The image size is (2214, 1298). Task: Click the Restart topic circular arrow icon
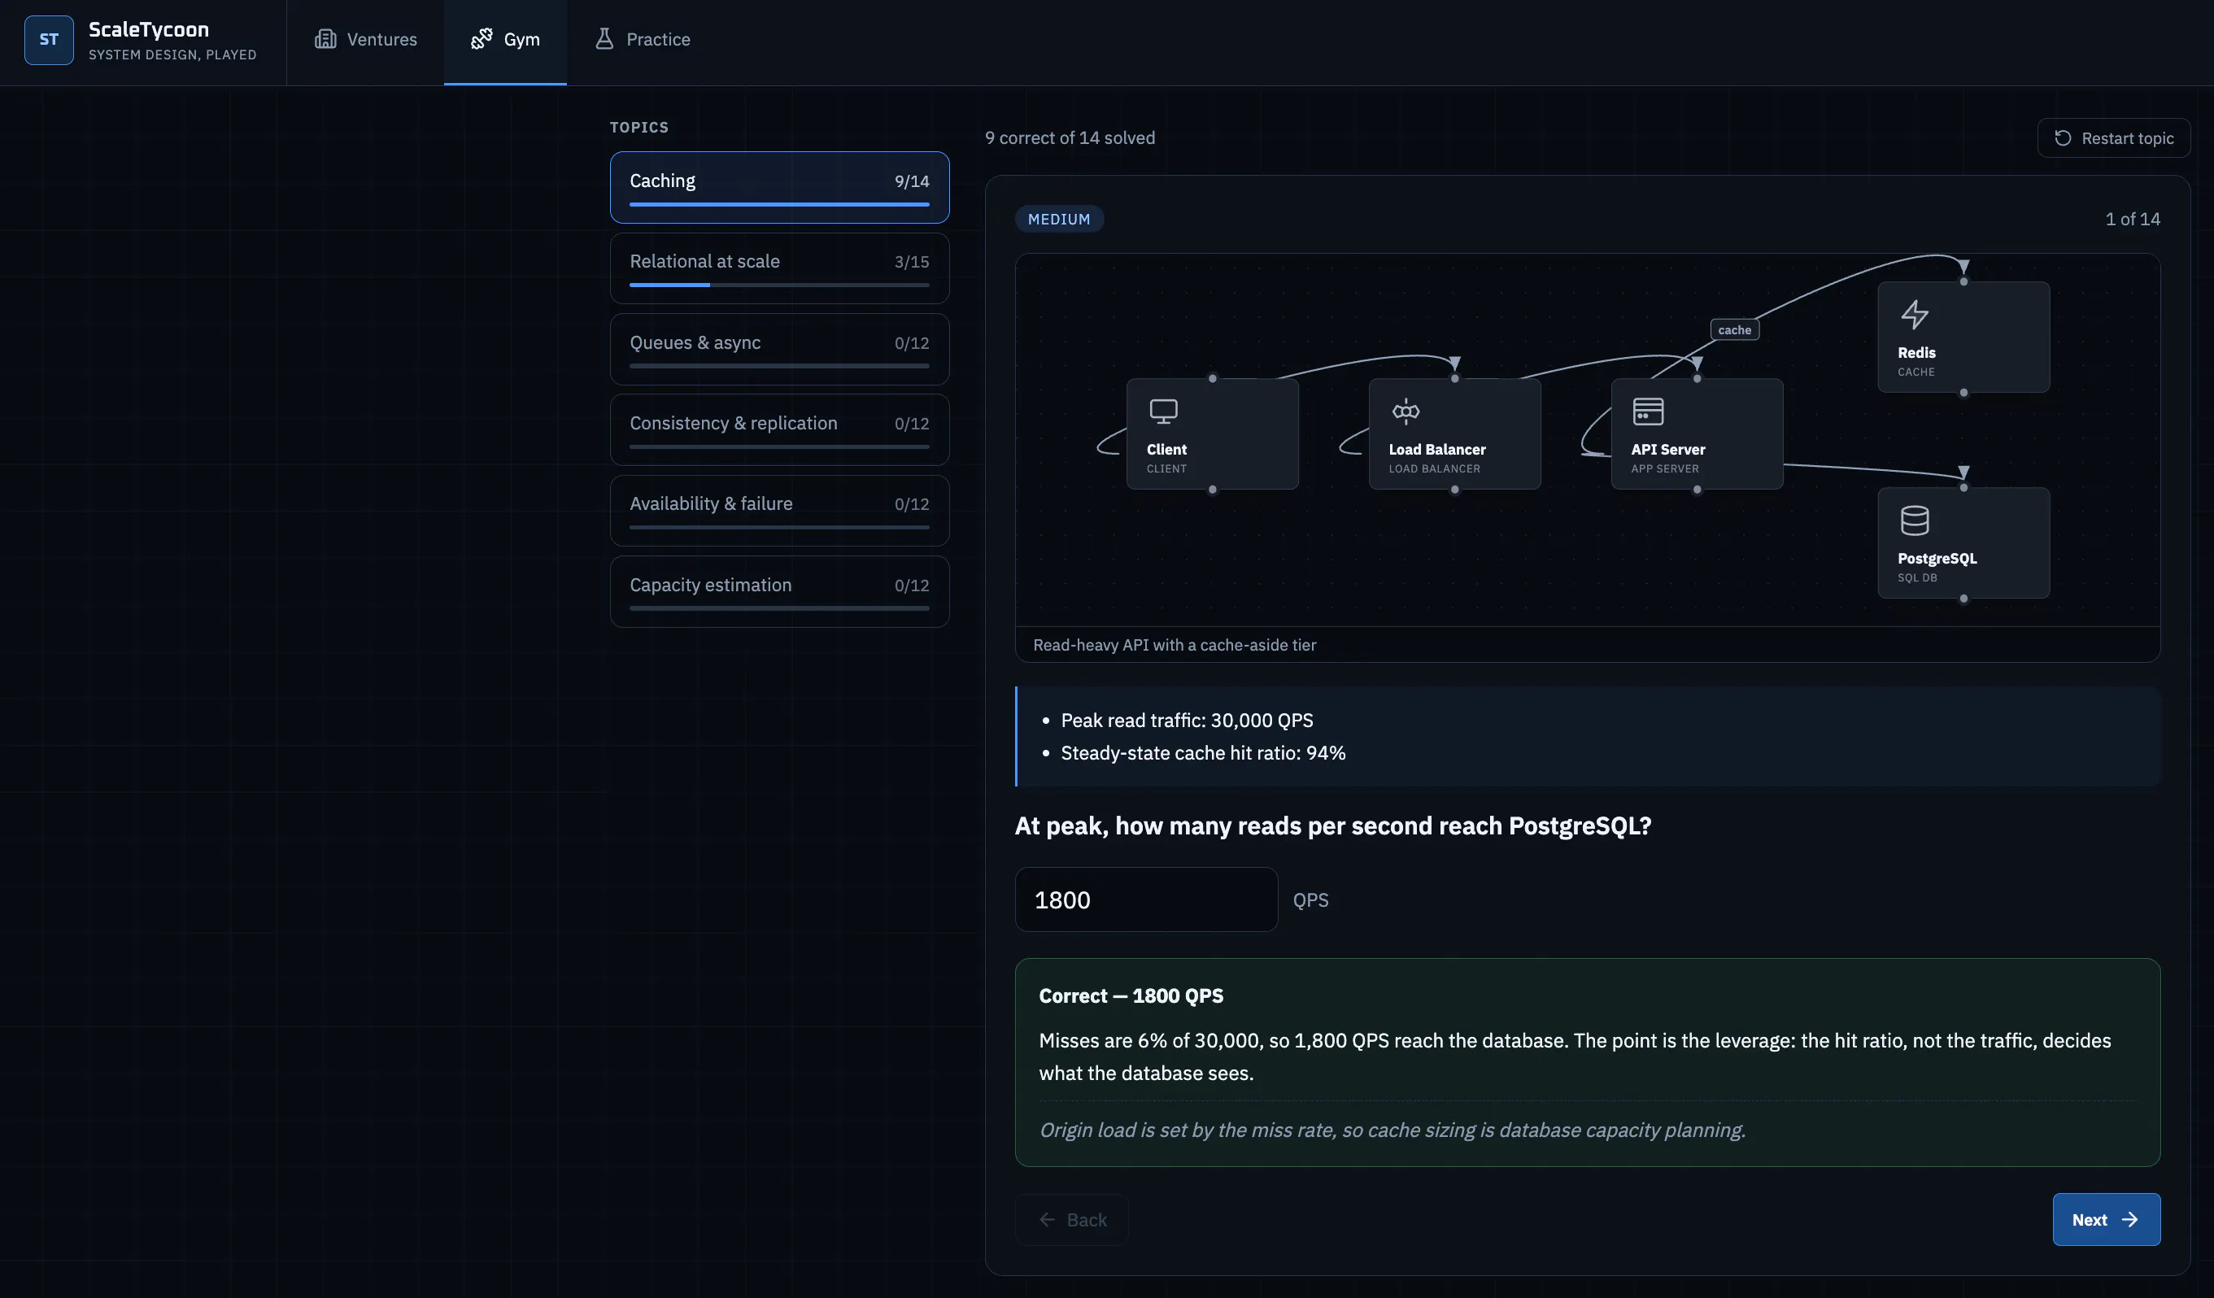click(x=2063, y=138)
